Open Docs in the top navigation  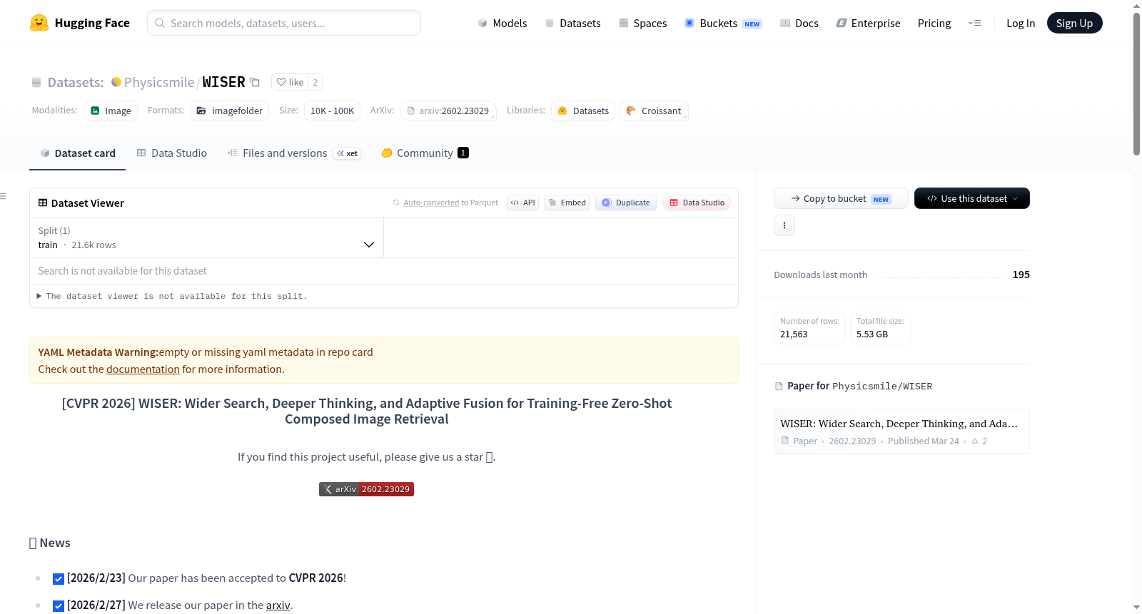pos(799,23)
